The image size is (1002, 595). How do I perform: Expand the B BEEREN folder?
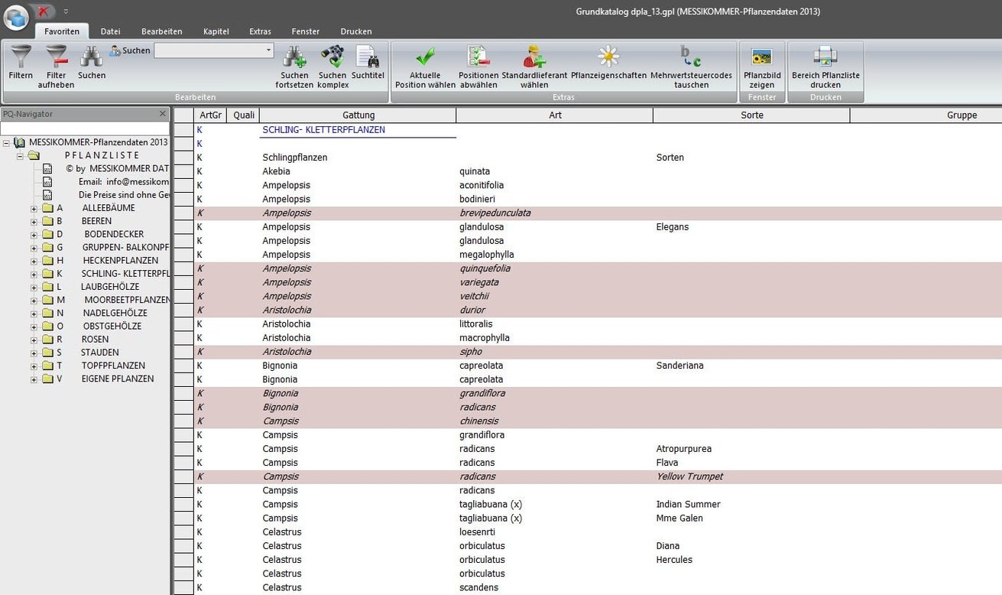34,222
